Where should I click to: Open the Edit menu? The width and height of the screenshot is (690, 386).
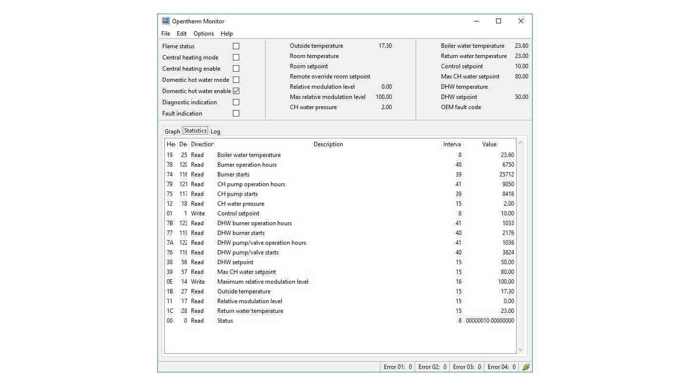click(x=182, y=34)
